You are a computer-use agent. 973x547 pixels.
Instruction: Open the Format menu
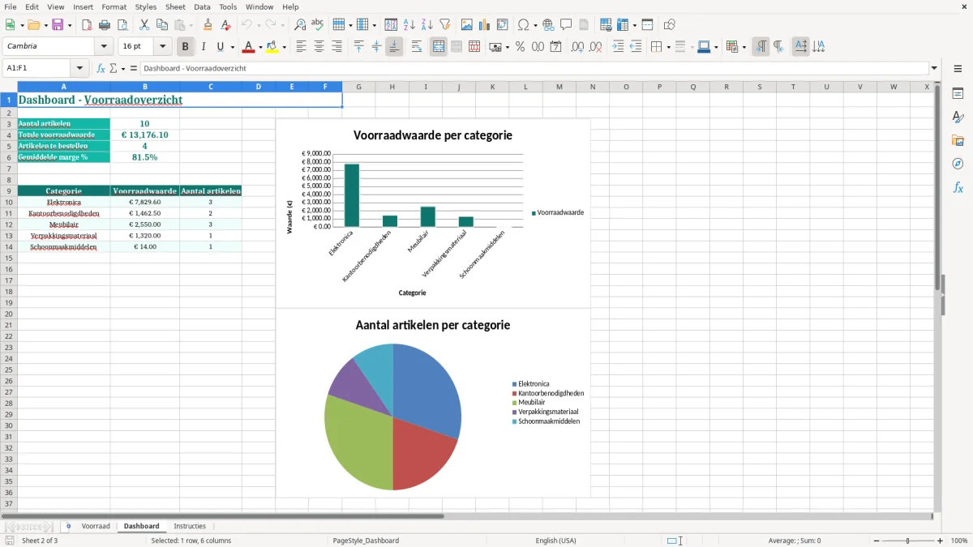[x=114, y=6]
